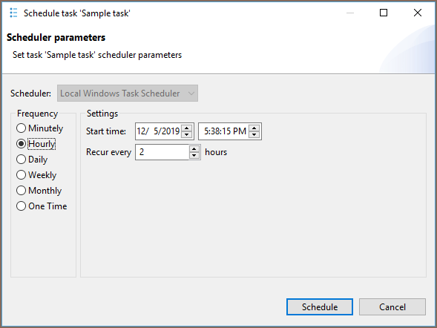Set frequency to One Time
Viewport: 437px width, 328px height.
tap(42, 206)
